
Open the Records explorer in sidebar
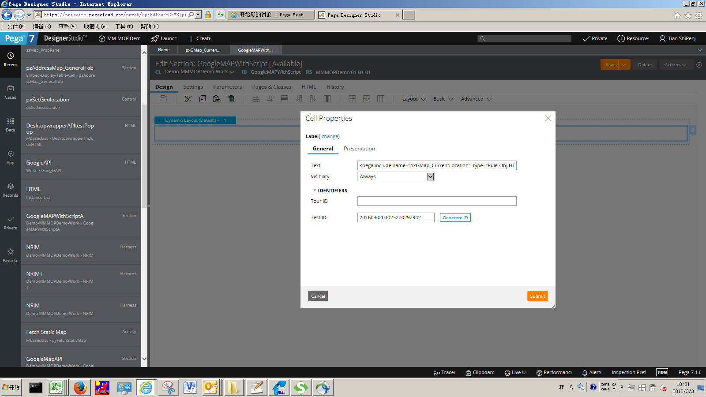coord(11,190)
